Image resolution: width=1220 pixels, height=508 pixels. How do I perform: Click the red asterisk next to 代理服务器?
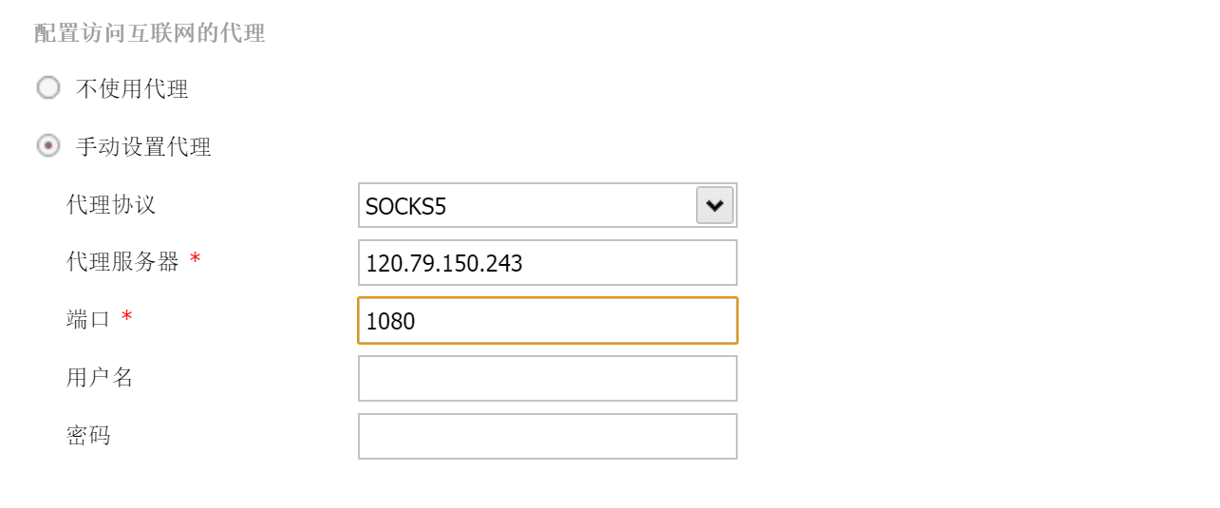[x=195, y=259]
